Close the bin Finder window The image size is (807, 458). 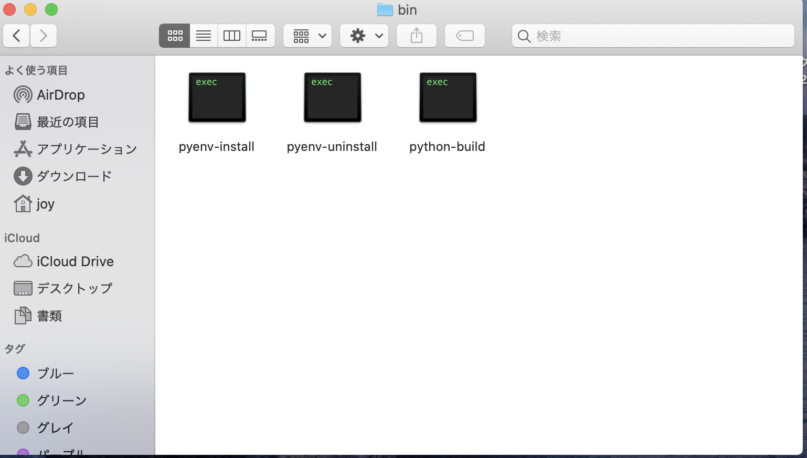coord(9,9)
